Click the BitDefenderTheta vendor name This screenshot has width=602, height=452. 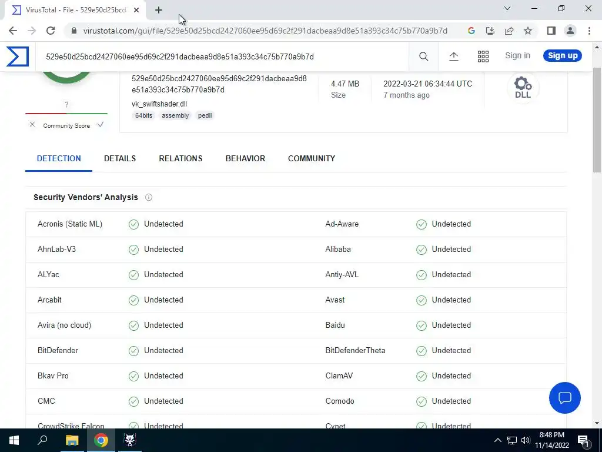[x=355, y=351]
